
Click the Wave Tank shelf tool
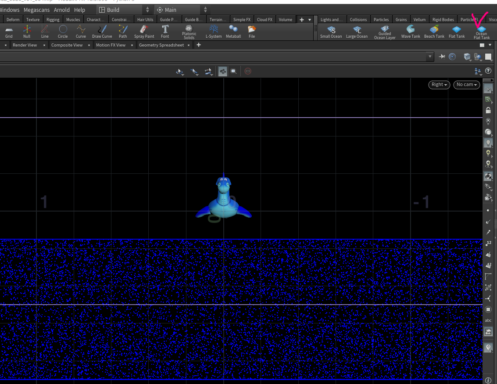411,32
